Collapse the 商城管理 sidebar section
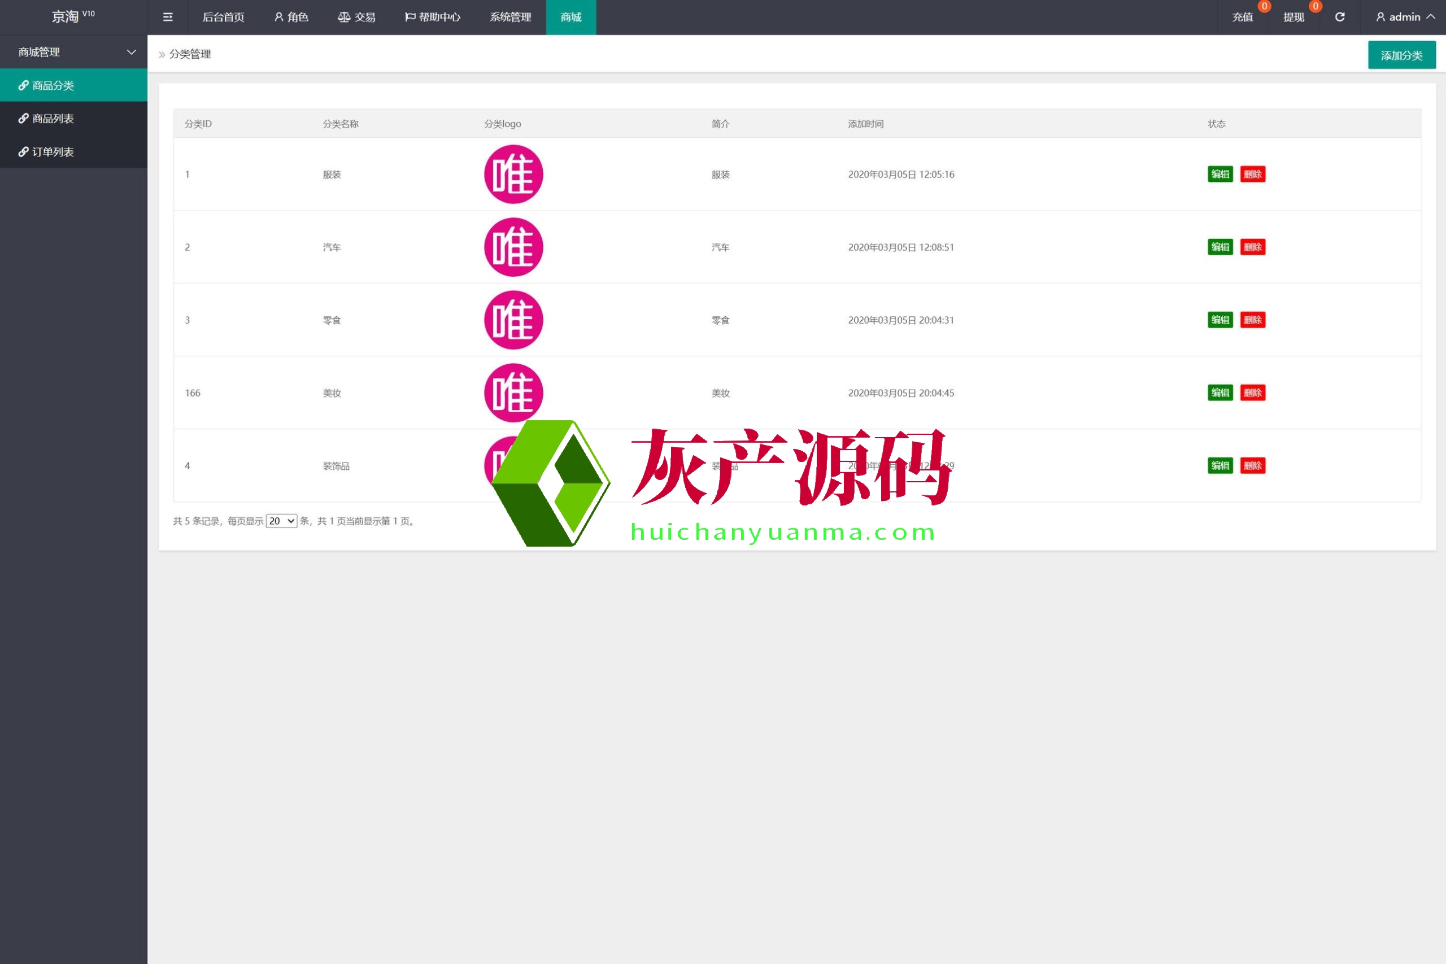 pos(74,53)
